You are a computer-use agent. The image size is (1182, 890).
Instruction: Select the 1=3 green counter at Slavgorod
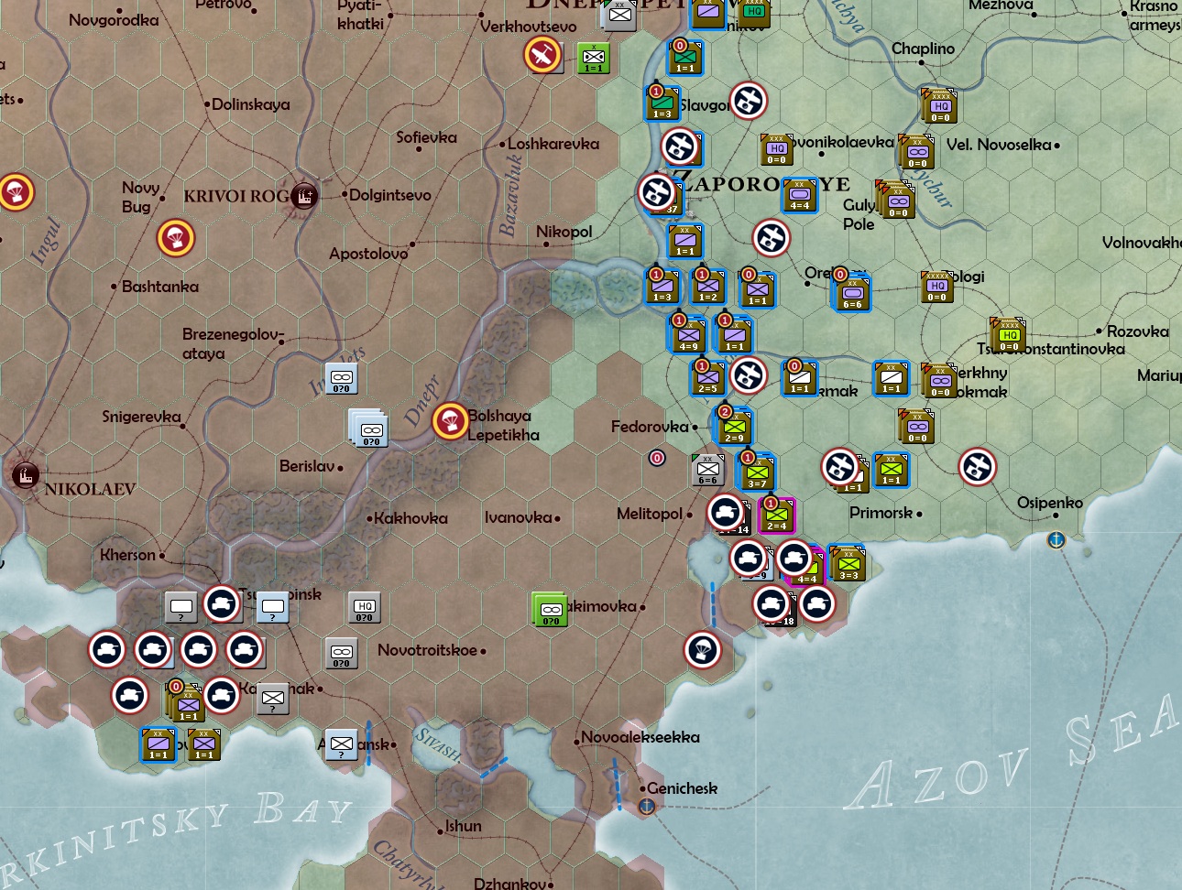[x=662, y=103]
